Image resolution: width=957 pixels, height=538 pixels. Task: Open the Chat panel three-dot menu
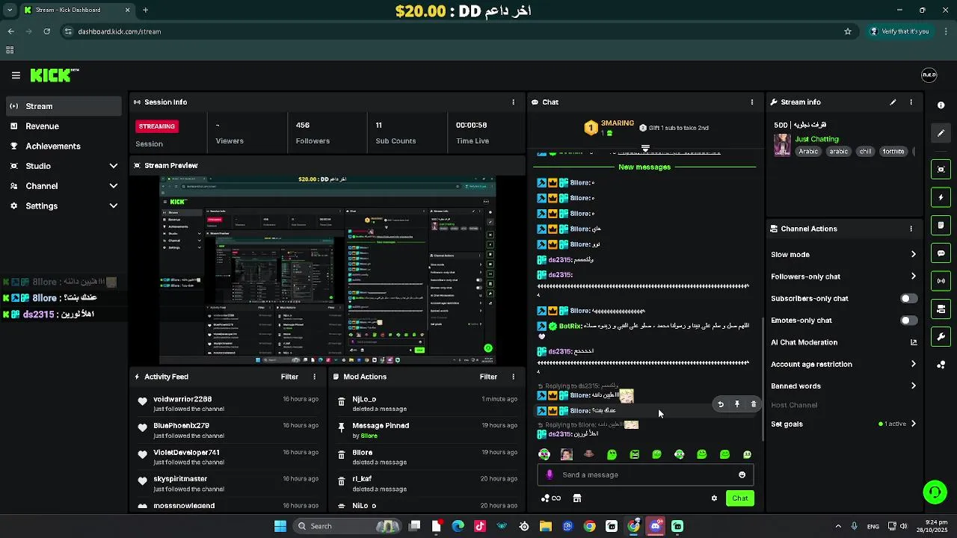752,102
